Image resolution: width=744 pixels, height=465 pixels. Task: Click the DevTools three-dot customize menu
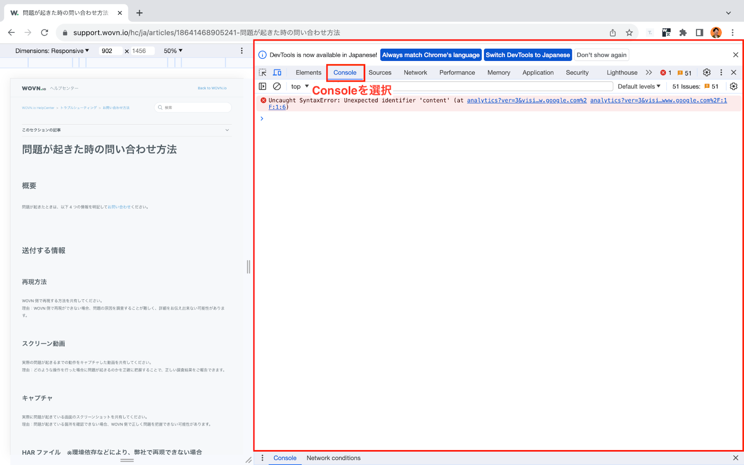721,73
